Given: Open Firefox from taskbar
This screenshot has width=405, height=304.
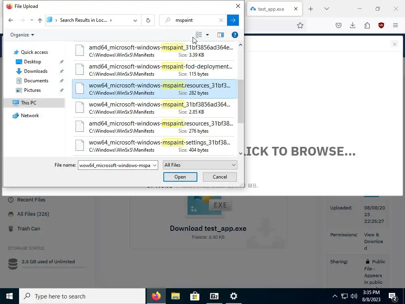Looking at the screenshot, I should [156, 296].
